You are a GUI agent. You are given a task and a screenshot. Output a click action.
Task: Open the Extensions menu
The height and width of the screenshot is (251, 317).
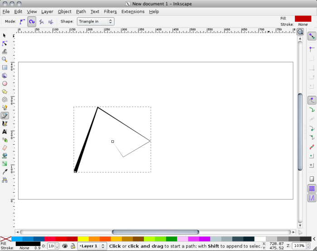[x=133, y=11]
